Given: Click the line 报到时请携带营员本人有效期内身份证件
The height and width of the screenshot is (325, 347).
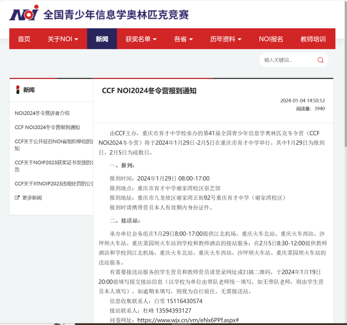Looking at the screenshot, I should (161, 207).
